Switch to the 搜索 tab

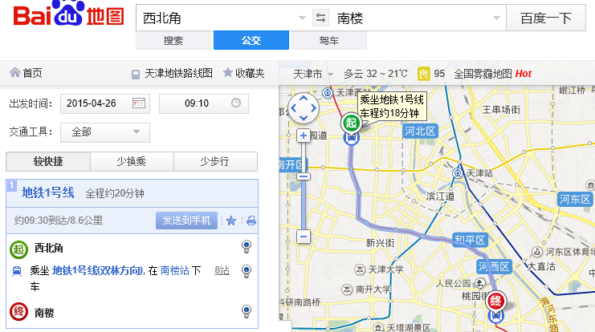point(173,40)
